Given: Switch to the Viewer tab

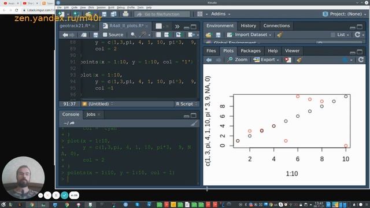Looking at the screenshot, I should [x=292, y=51].
